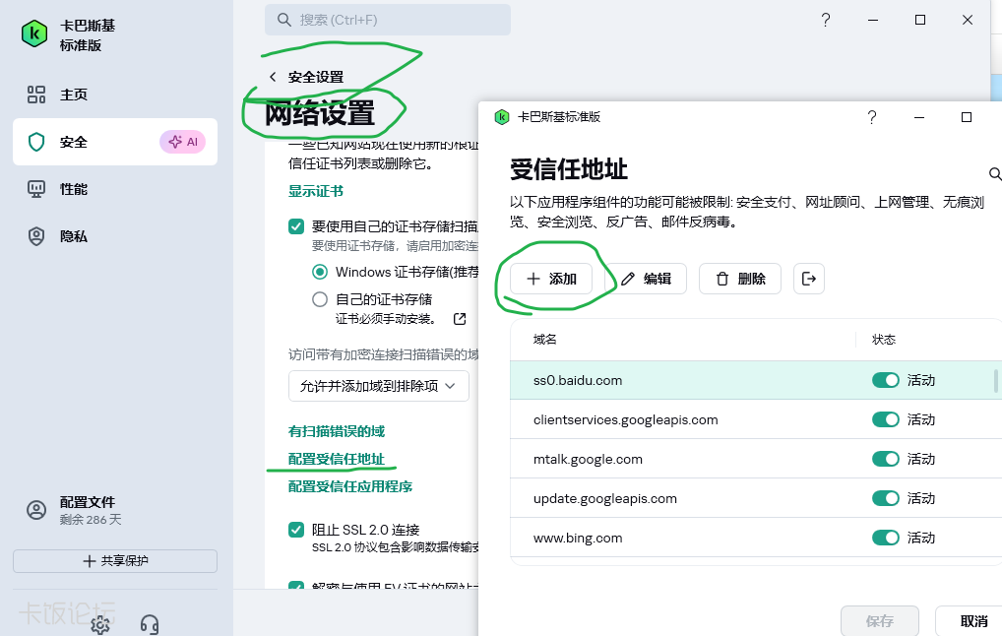Click the 状态 column header

click(884, 340)
